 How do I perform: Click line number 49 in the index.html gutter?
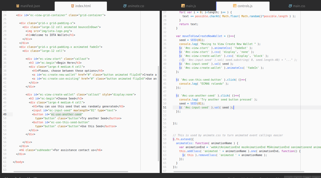(x=5, y=114)
